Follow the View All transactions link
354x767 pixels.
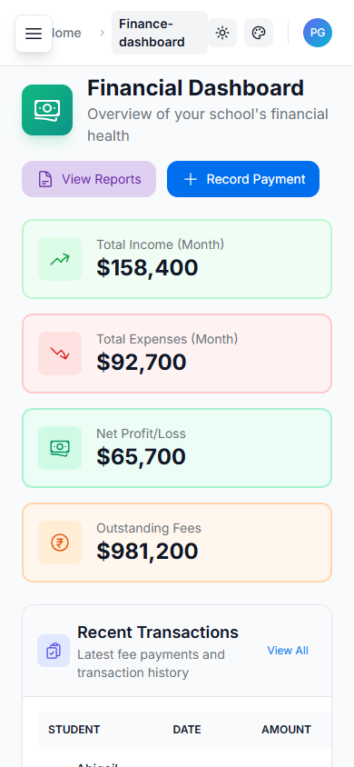point(288,651)
